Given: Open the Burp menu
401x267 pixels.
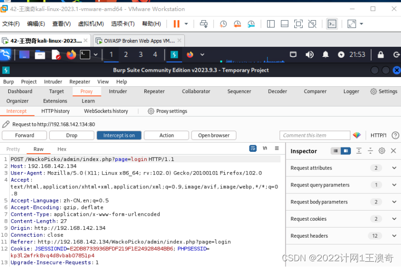Looking at the screenshot, I should coord(8,82).
